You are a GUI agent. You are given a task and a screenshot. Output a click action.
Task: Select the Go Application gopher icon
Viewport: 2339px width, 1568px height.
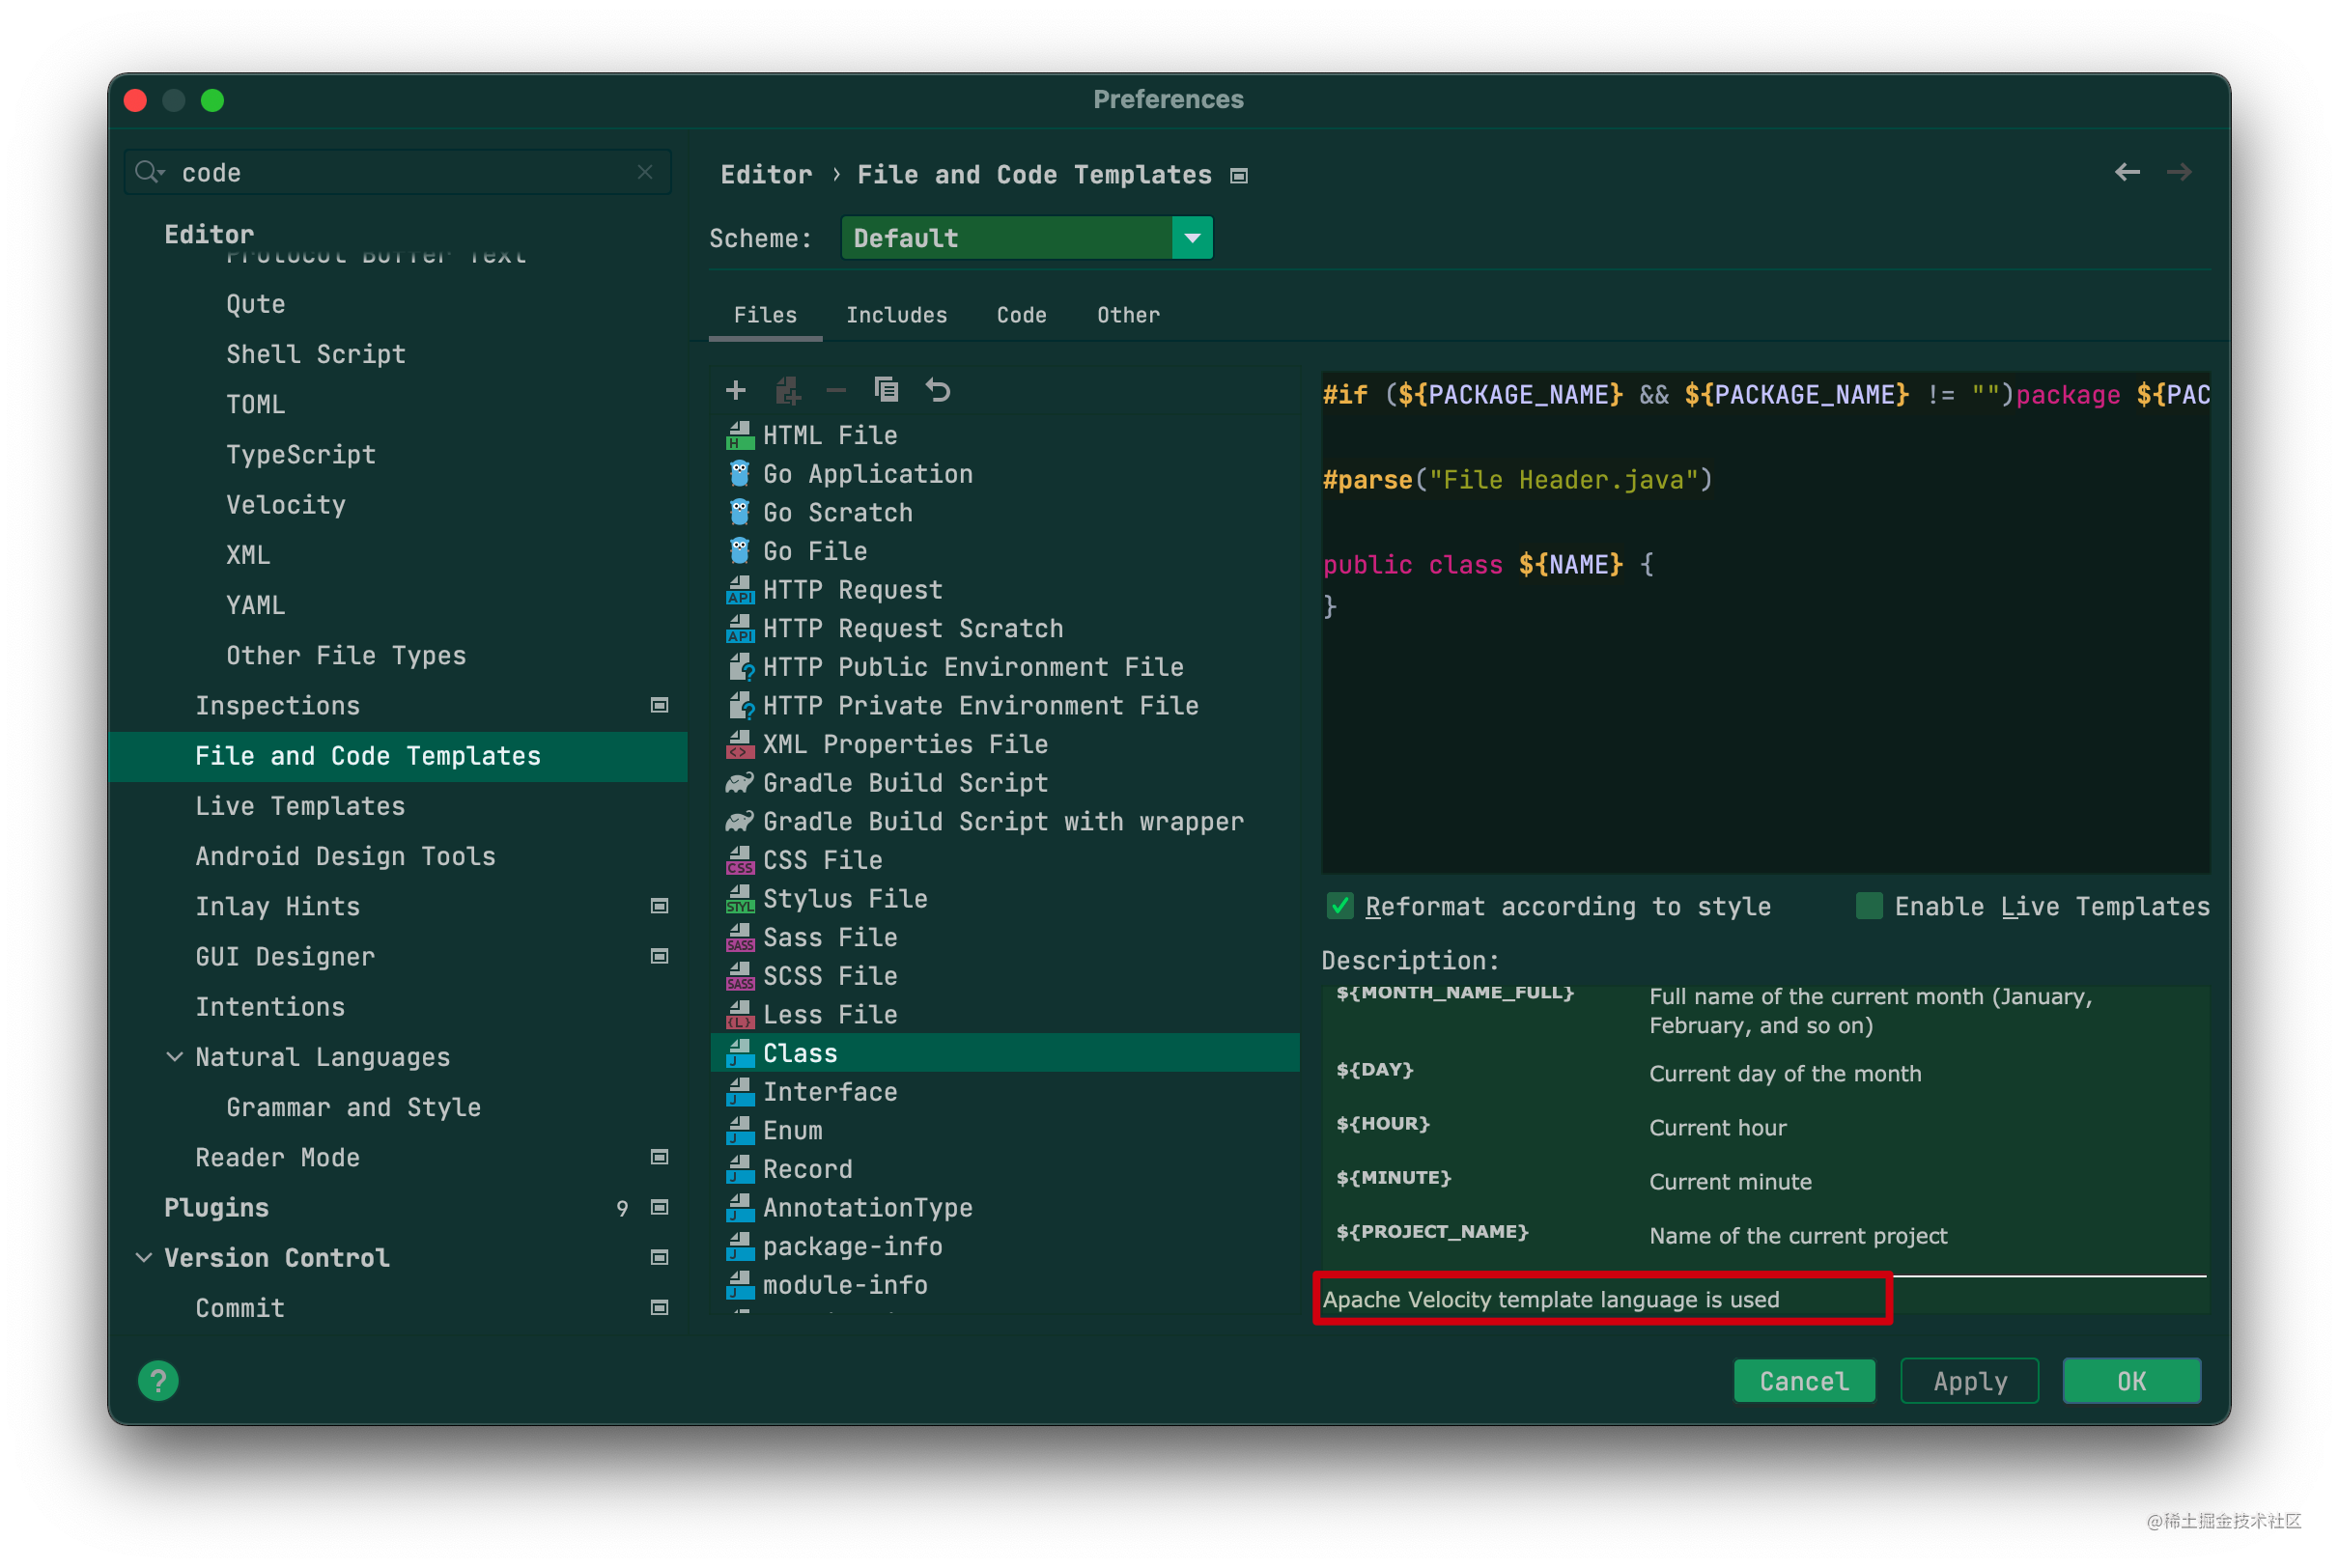[x=740, y=474]
